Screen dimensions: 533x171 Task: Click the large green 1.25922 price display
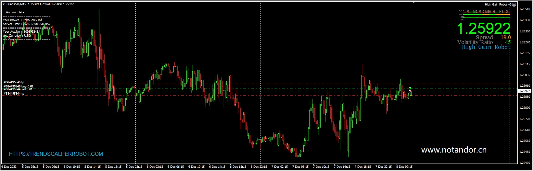[x=483, y=29]
